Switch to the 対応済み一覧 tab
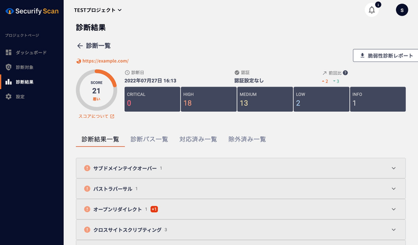The height and width of the screenshot is (245, 418). click(198, 139)
